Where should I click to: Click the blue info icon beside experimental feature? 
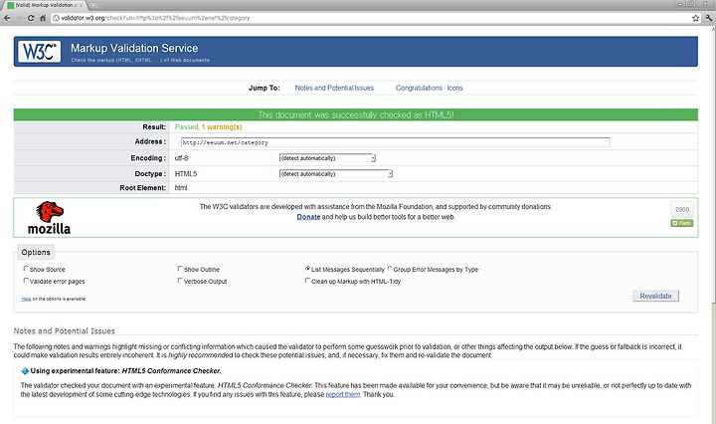coord(25,371)
